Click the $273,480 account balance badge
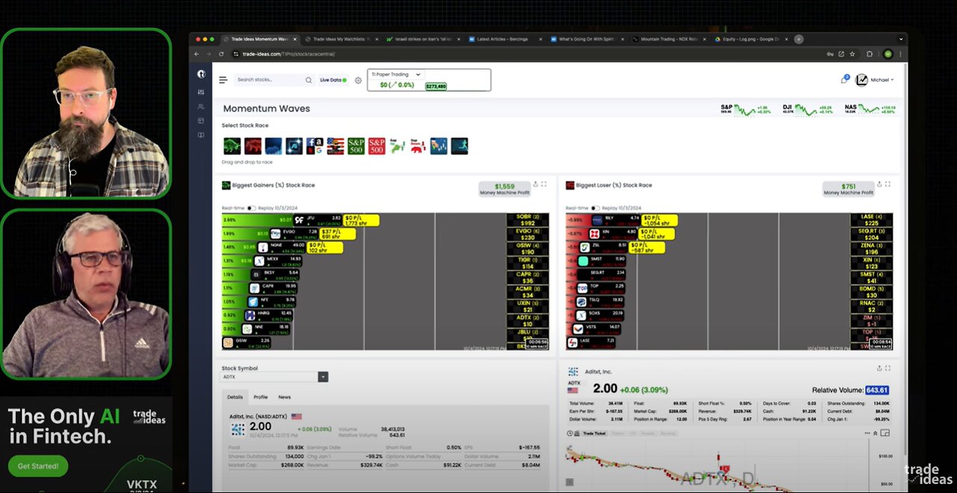The height and width of the screenshot is (493, 957). tap(436, 86)
